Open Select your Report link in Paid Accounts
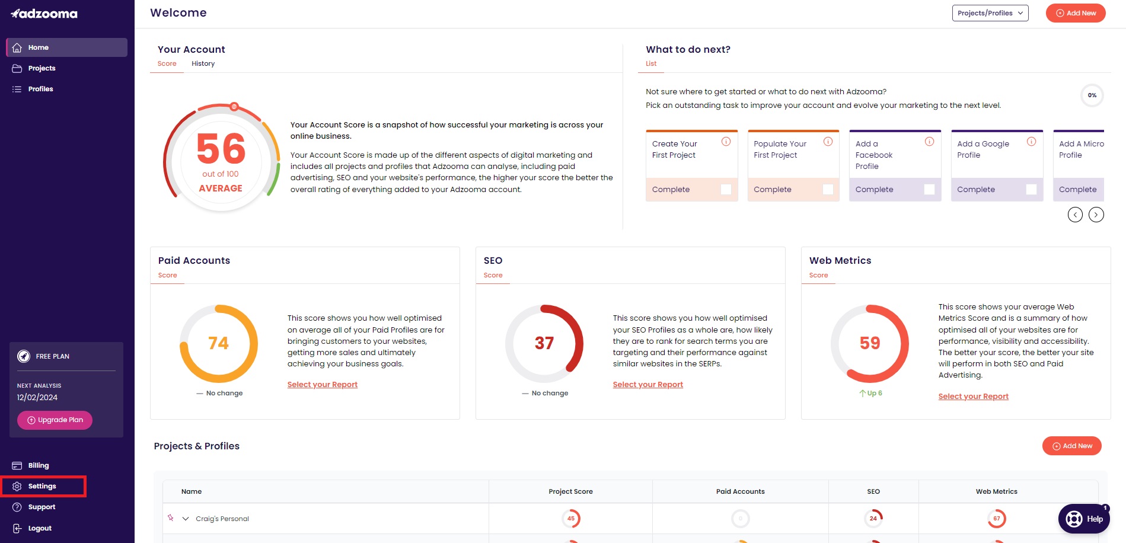Screen dimensions: 1126x543 (x=323, y=385)
